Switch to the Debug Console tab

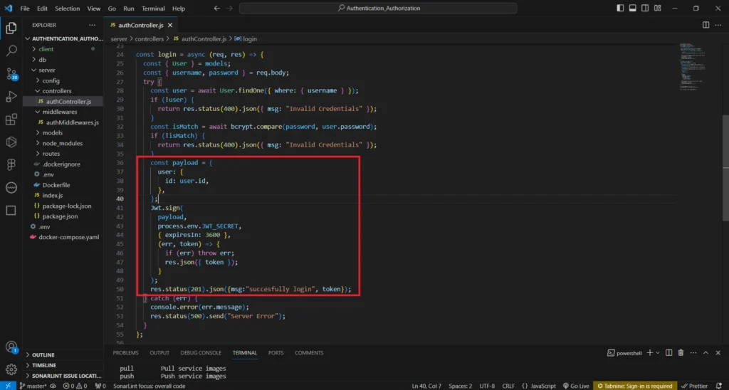[x=201, y=353]
